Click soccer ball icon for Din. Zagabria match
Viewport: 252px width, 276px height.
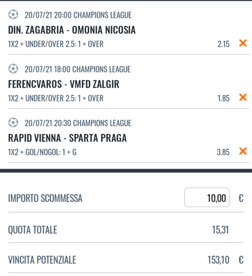click(x=13, y=14)
